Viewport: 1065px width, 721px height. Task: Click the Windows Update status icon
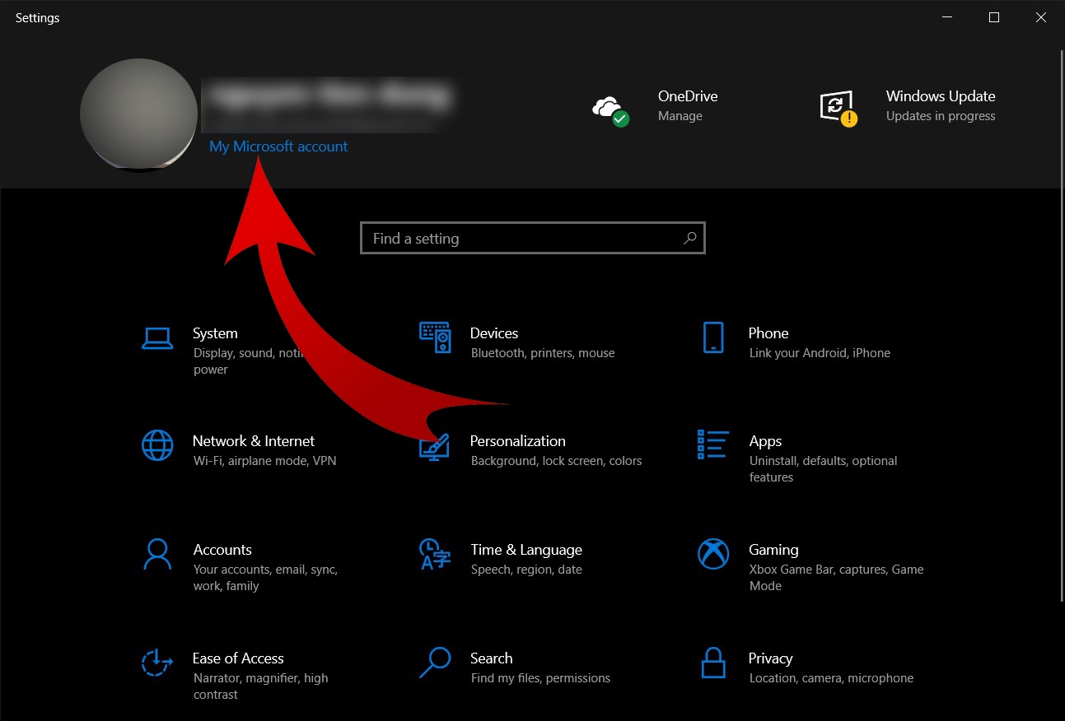[x=838, y=109]
